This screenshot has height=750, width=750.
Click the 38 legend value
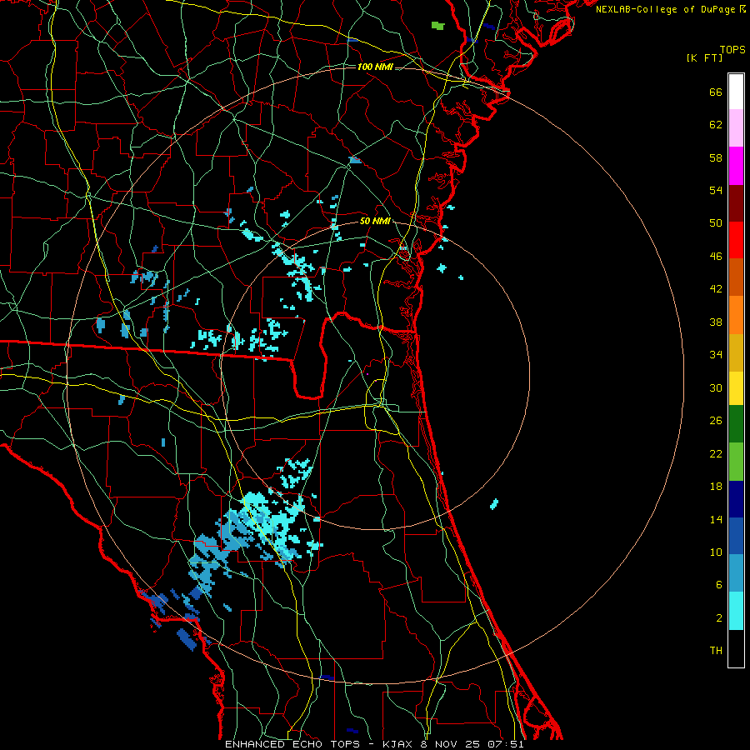click(x=716, y=322)
